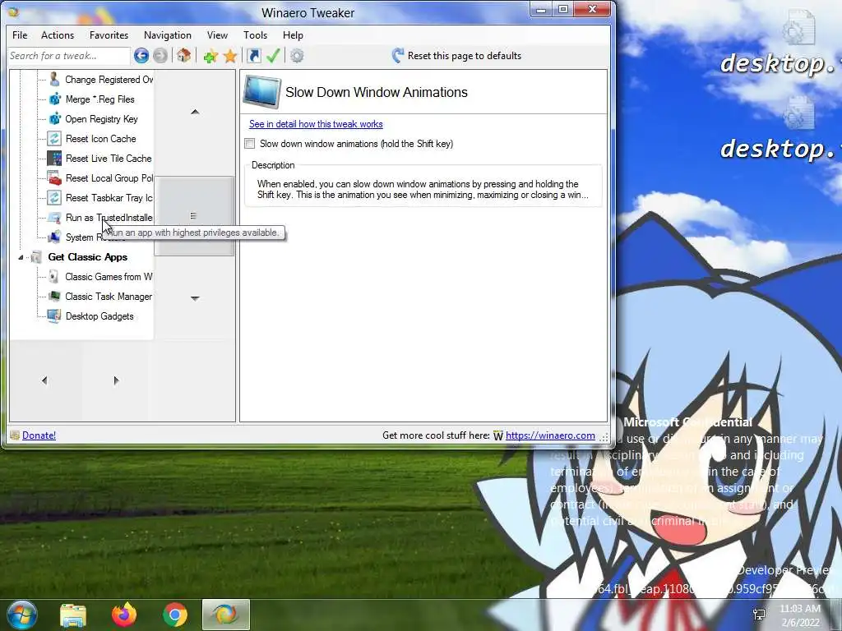Select Merge *.Reg Files tree item
The height and width of the screenshot is (631, 842).
tap(99, 99)
